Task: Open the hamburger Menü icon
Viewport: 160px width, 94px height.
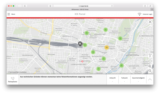Action: [x=9, y=14]
